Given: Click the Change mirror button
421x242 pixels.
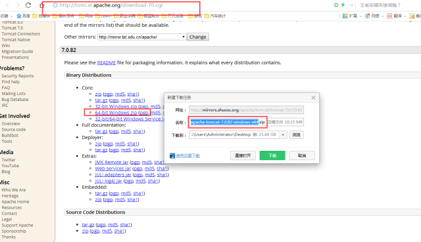Looking at the screenshot, I should pyautogui.click(x=197, y=37).
